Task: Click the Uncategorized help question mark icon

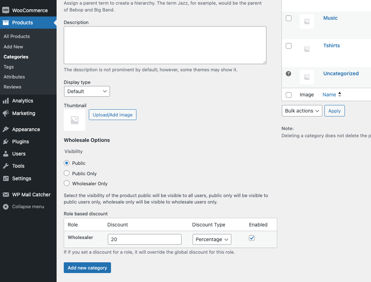Action: pyautogui.click(x=288, y=74)
